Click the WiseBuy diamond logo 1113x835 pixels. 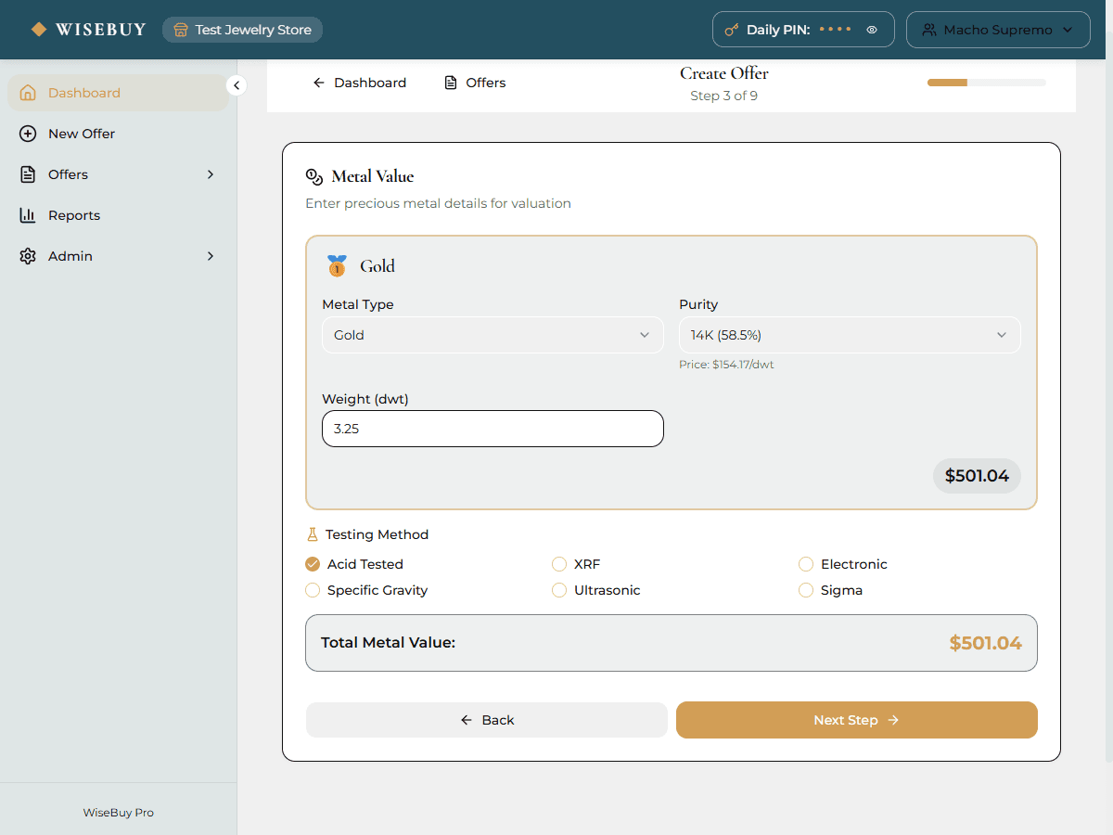click(x=38, y=28)
